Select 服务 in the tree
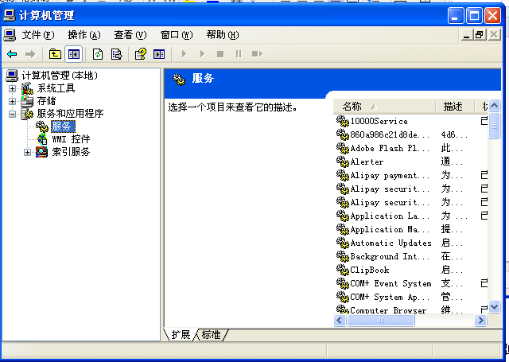Screen dimensions: 509x362 click(x=63, y=127)
